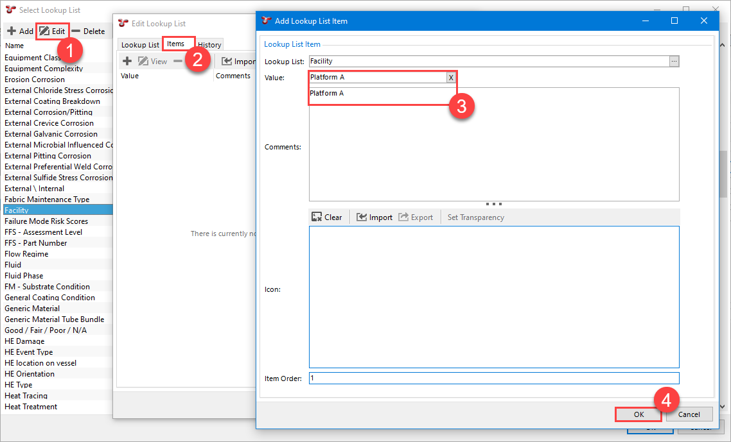Image resolution: width=731 pixels, height=442 pixels.
Task: Select Erosion Corrosion list row
Action: [58, 79]
